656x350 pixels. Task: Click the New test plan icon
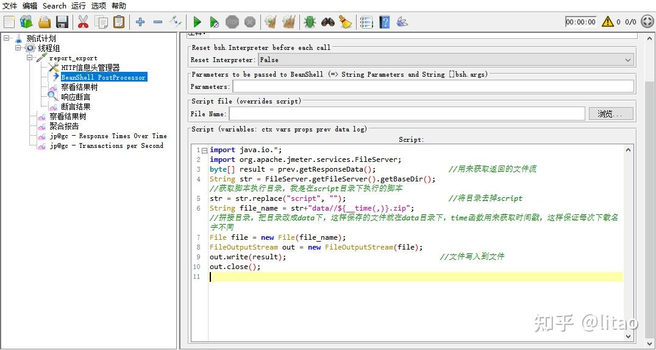coord(9,22)
